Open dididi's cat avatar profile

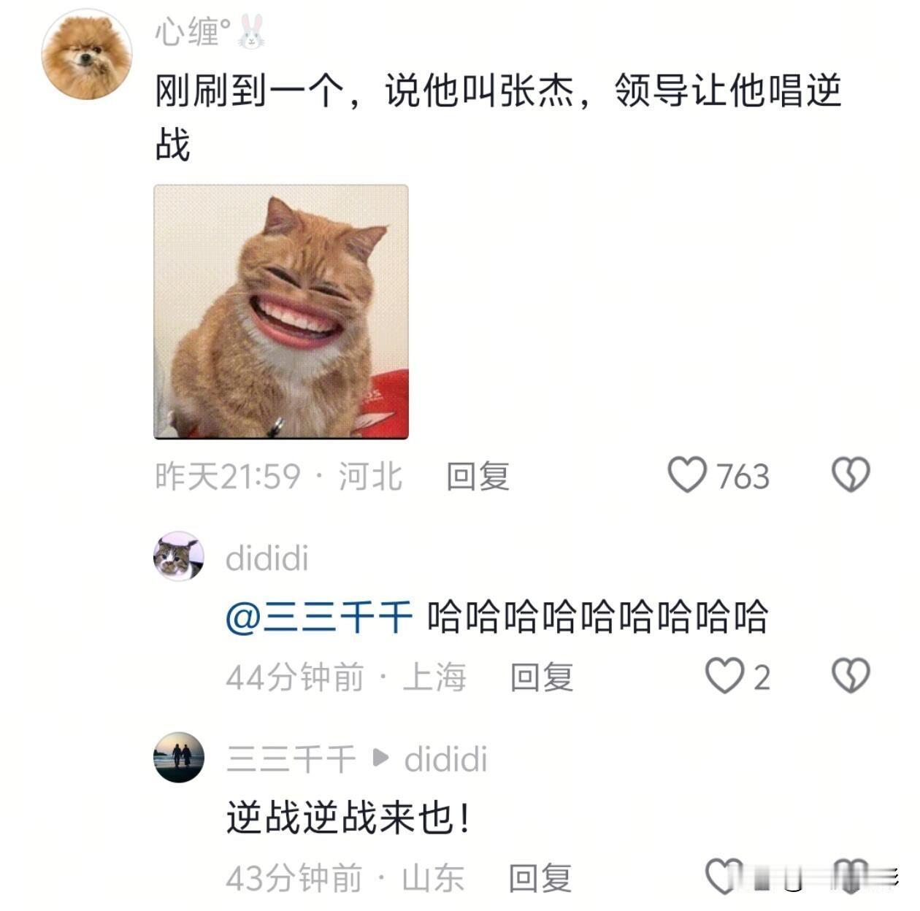click(179, 557)
